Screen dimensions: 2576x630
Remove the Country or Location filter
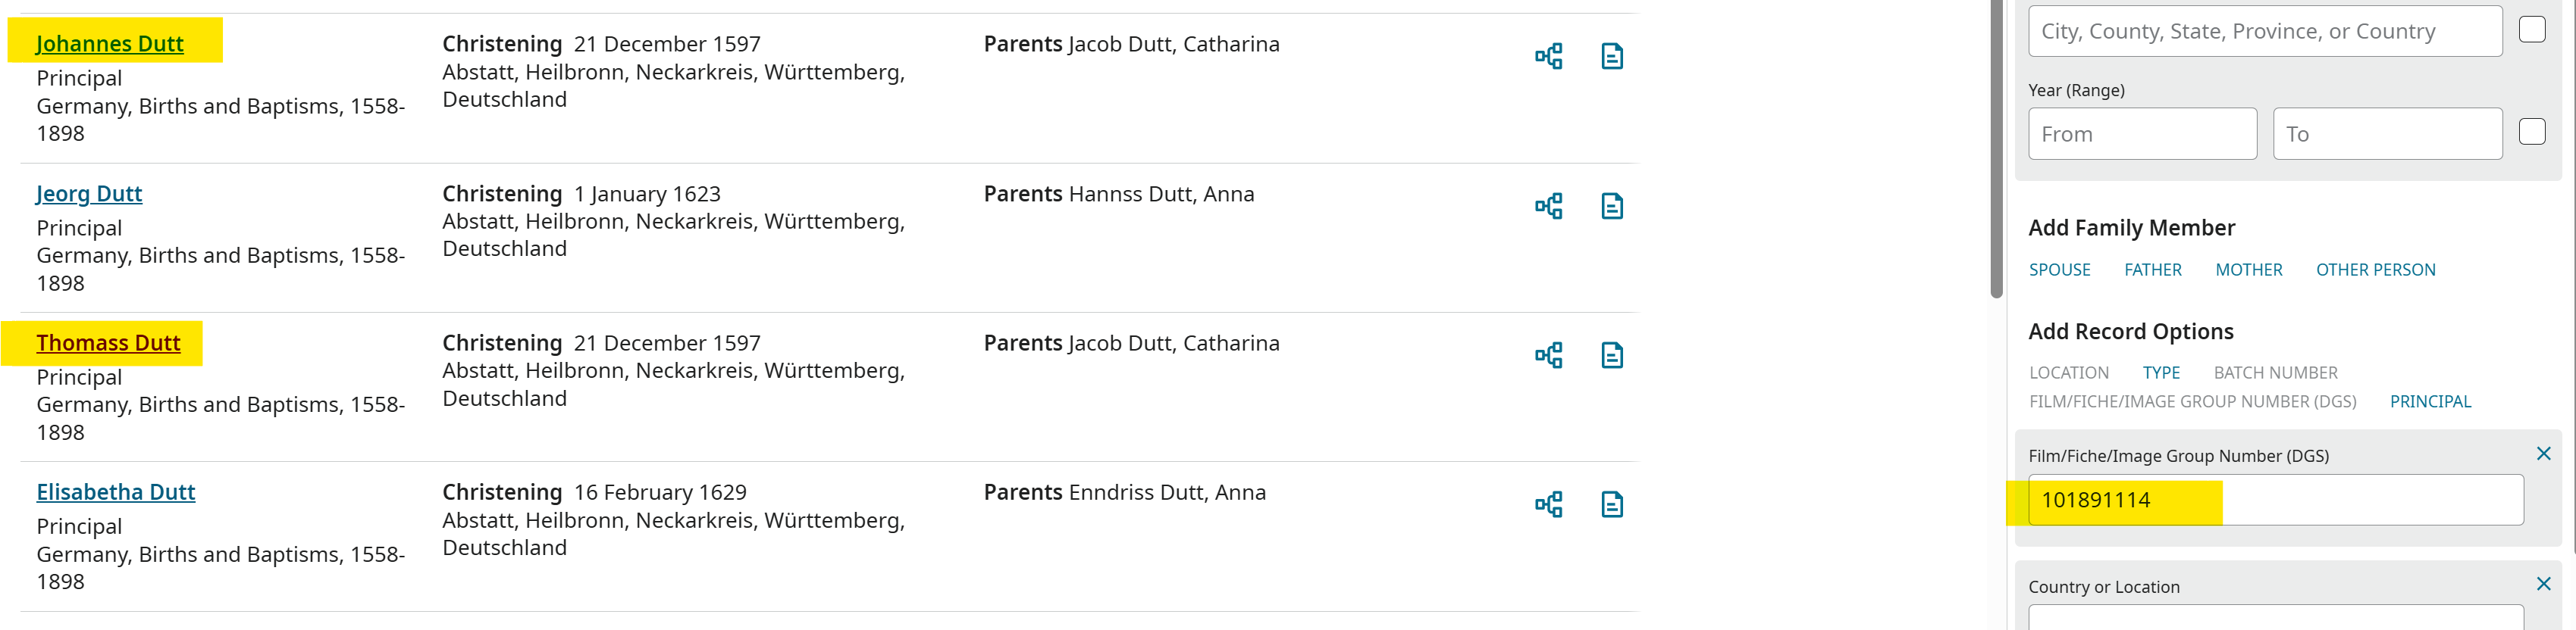point(2543,584)
